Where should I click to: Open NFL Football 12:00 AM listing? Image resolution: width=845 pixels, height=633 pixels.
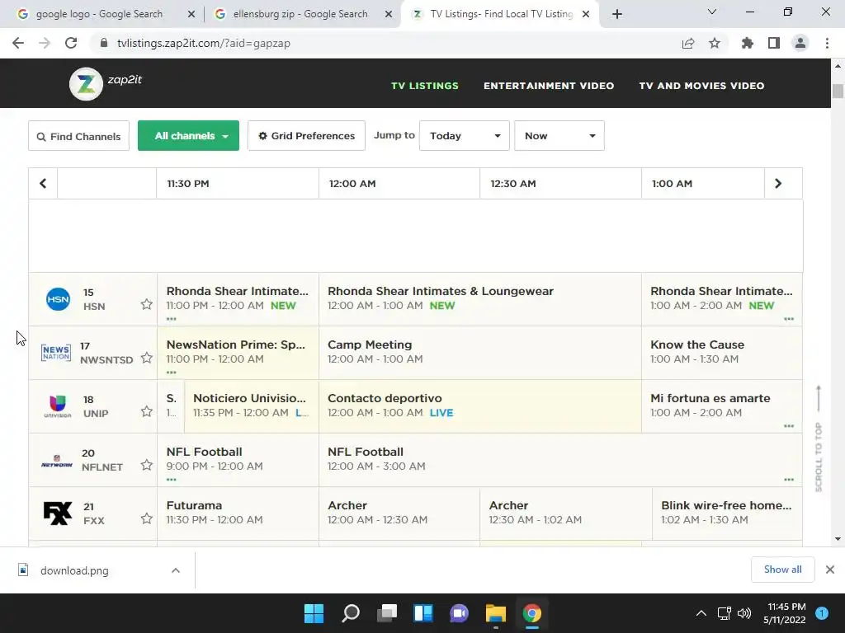[560, 460]
